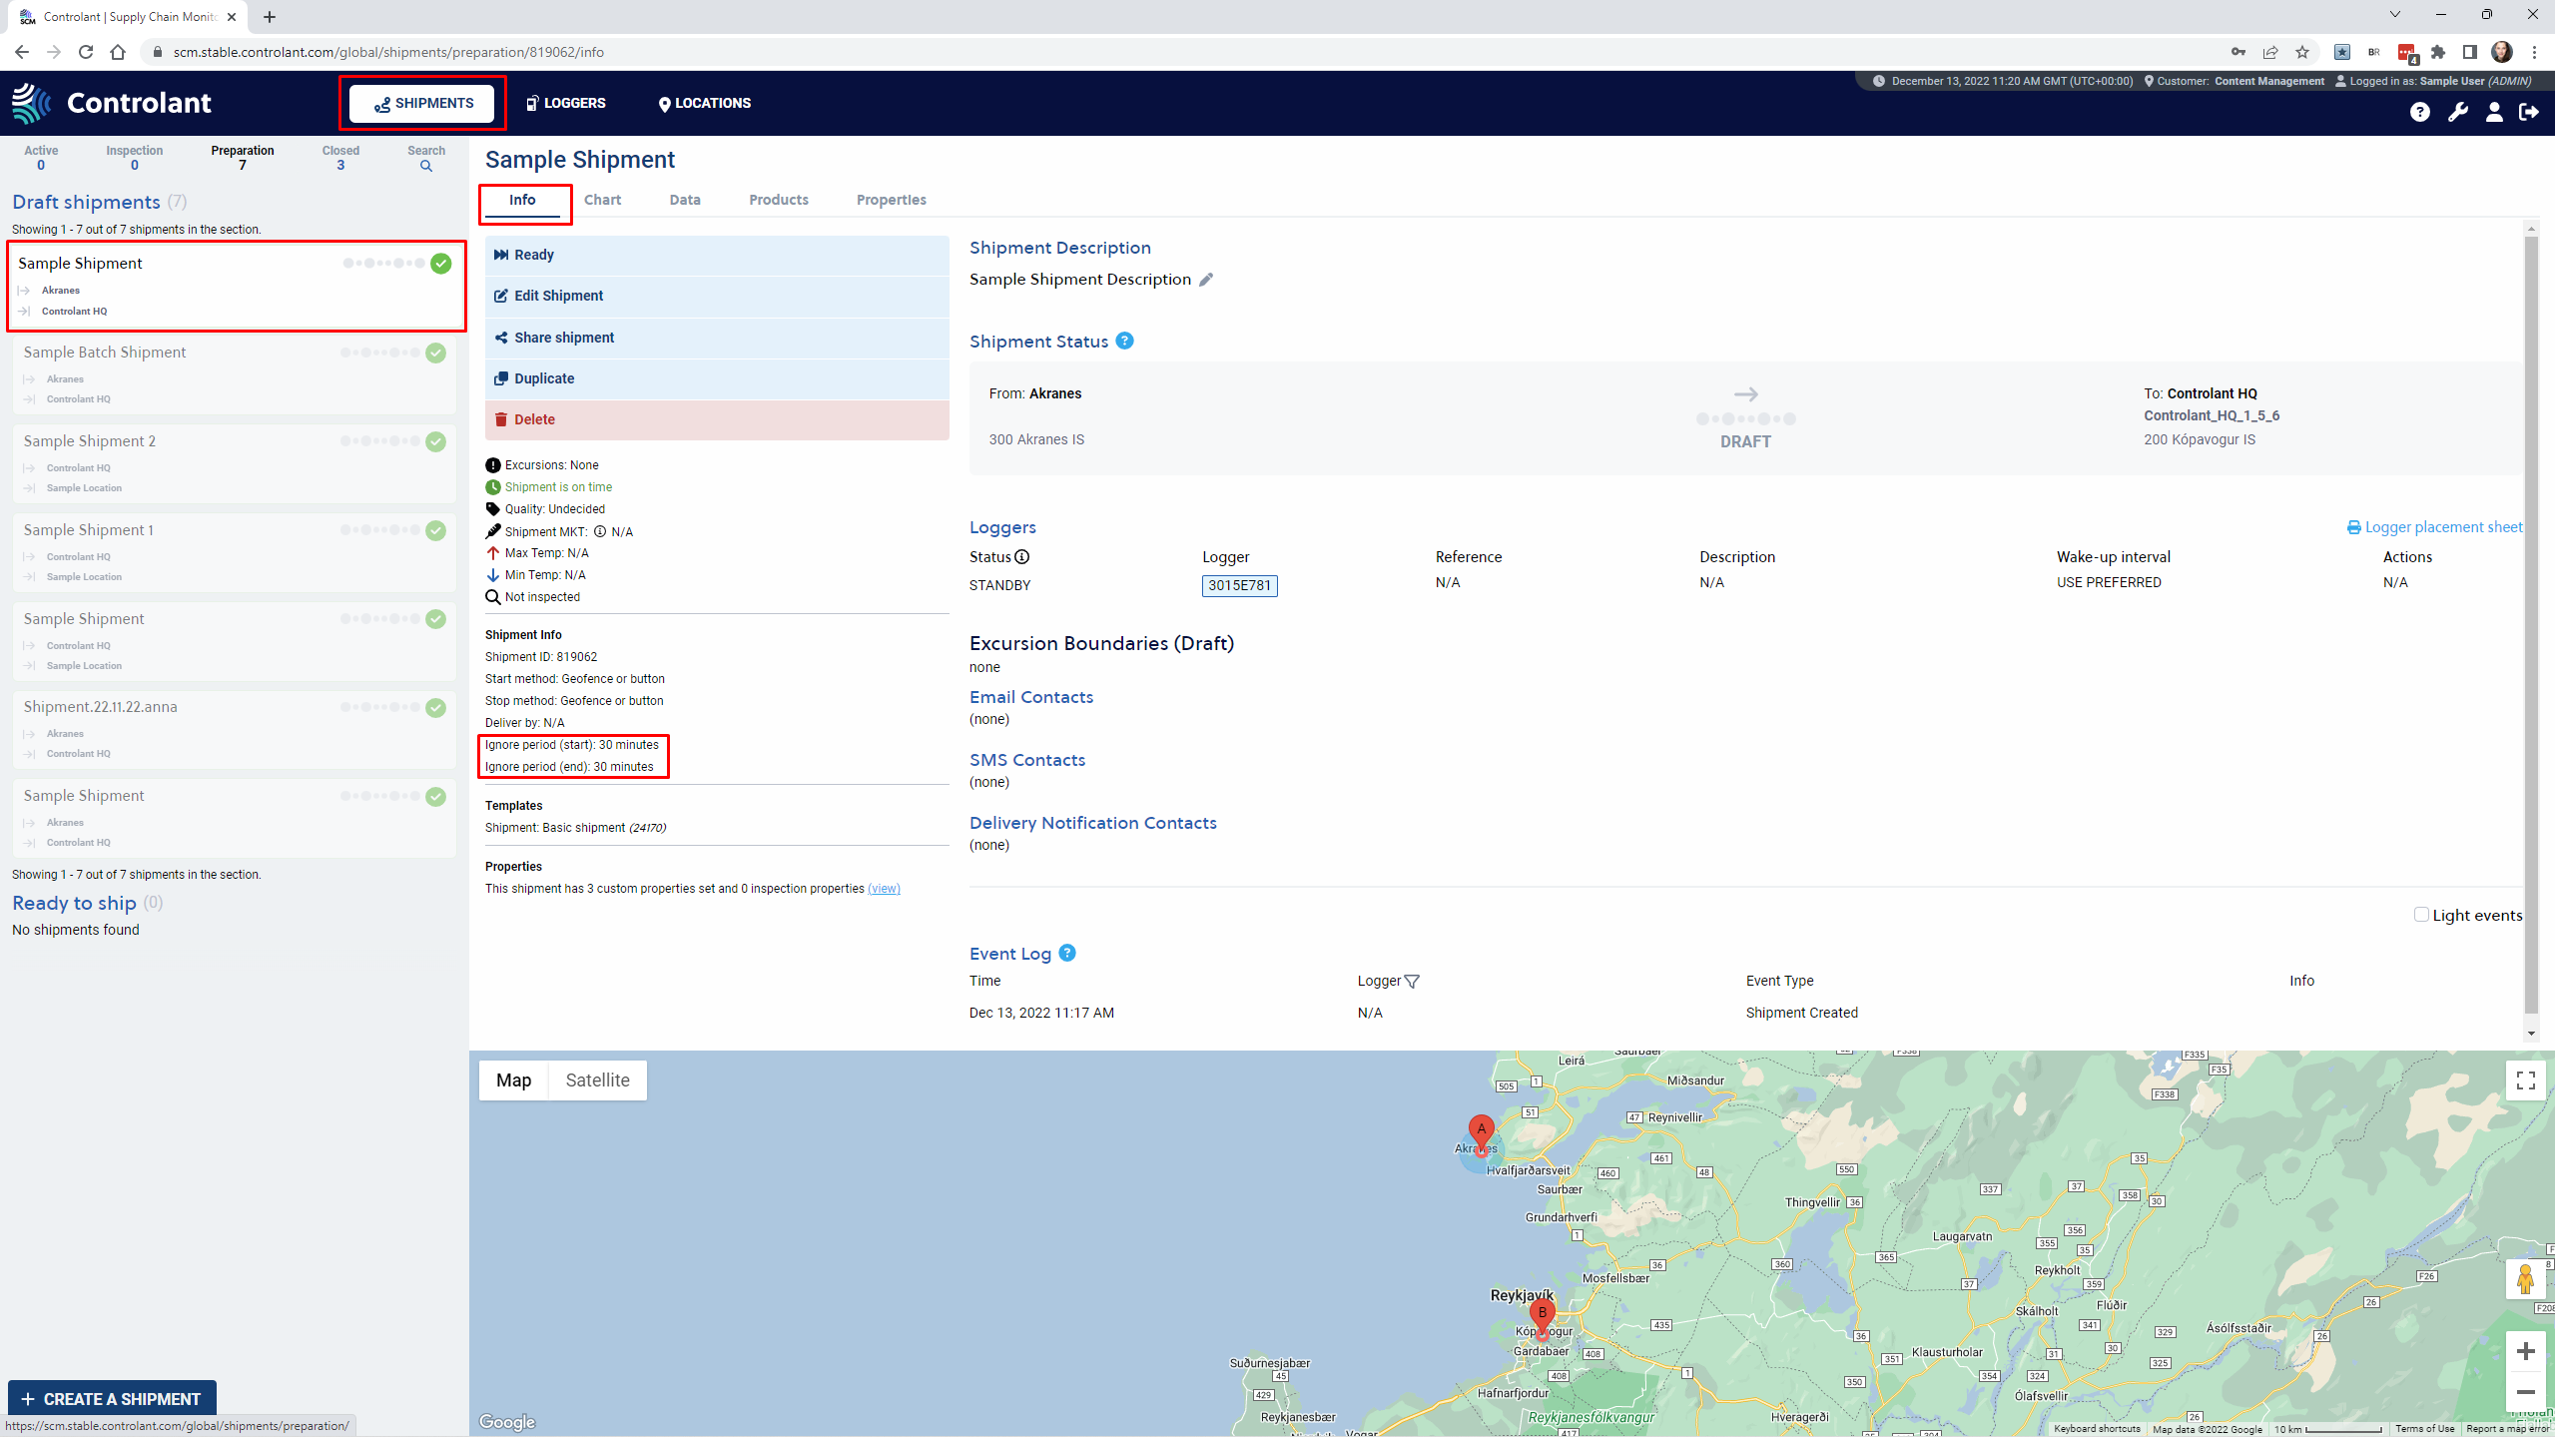Open the wrench settings icon
This screenshot has width=2555, height=1437.
(2457, 112)
